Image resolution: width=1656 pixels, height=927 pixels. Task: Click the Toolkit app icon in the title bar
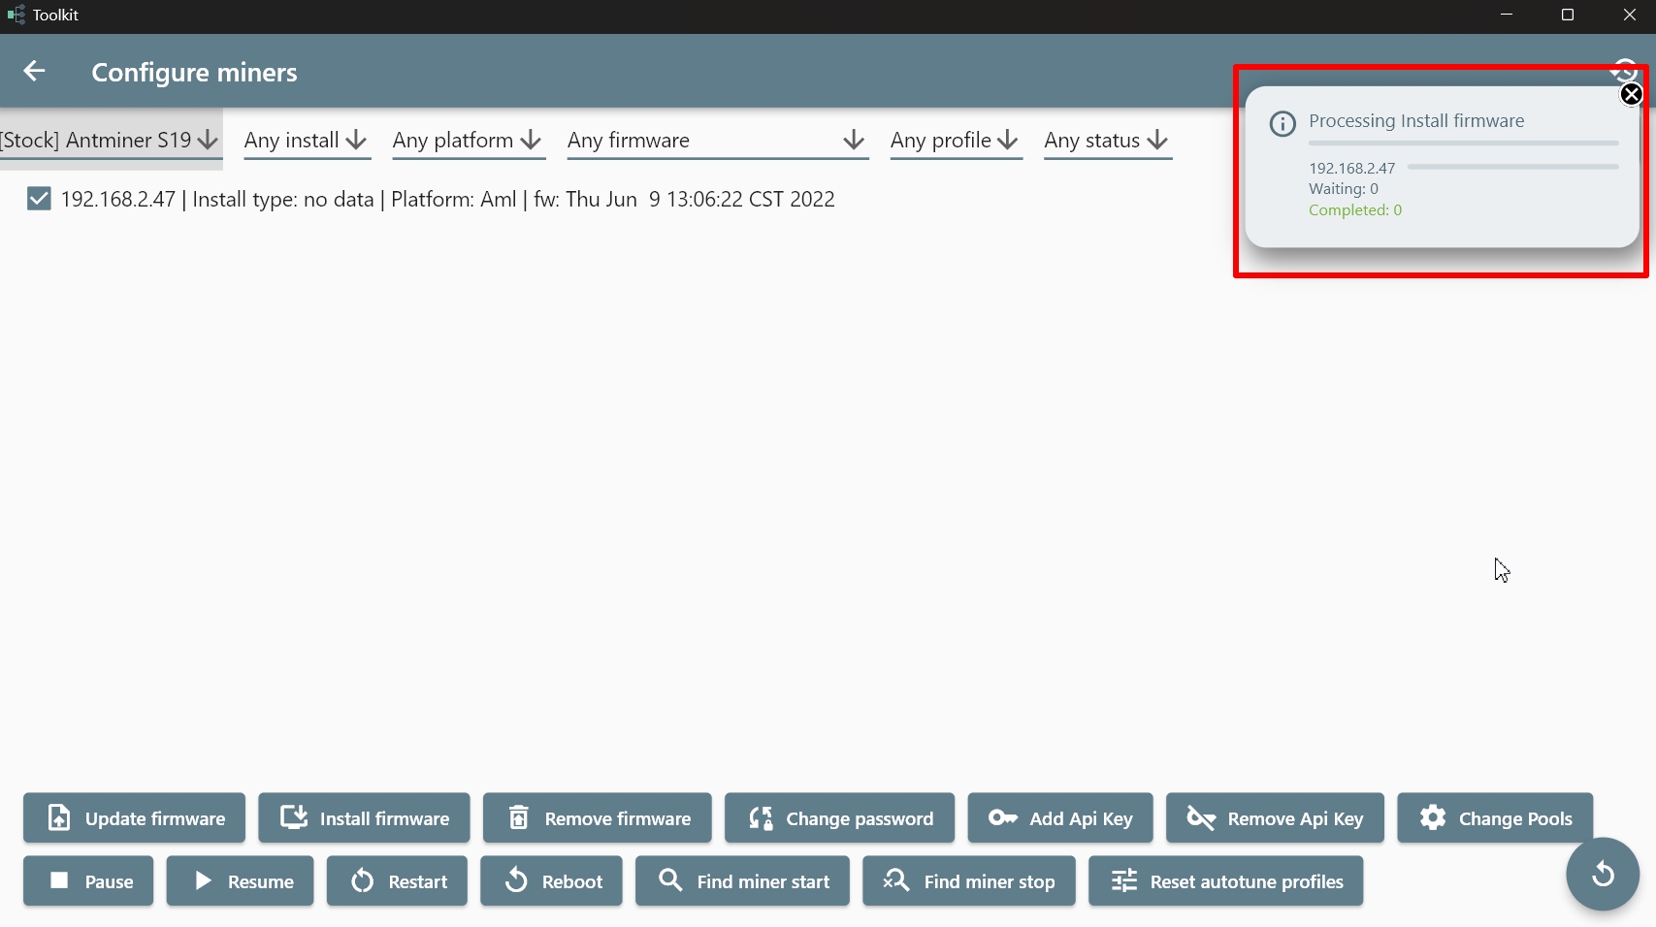click(16, 15)
